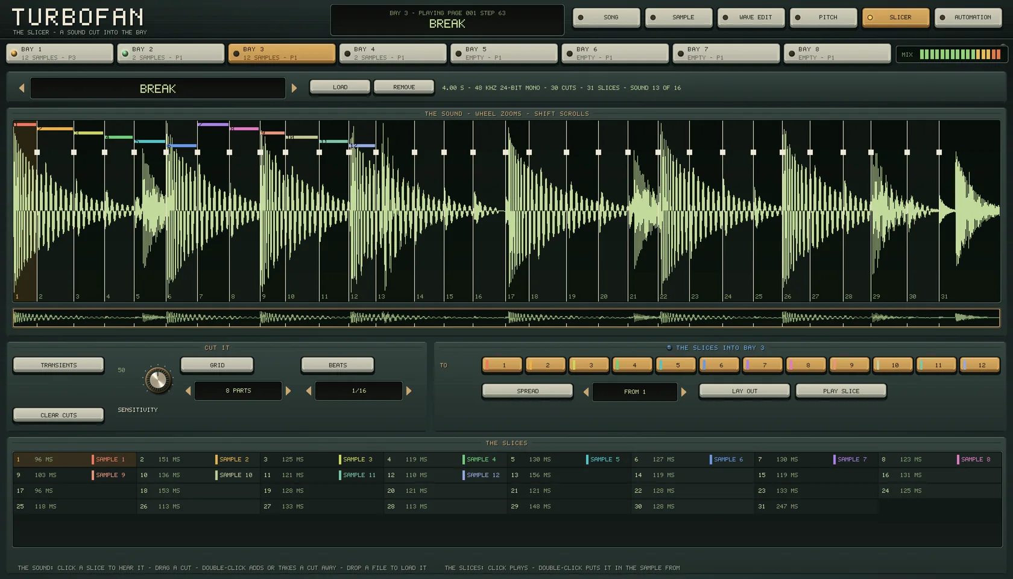Decrease grid parts with left arrow
The height and width of the screenshot is (579, 1013).
(x=188, y=391)
